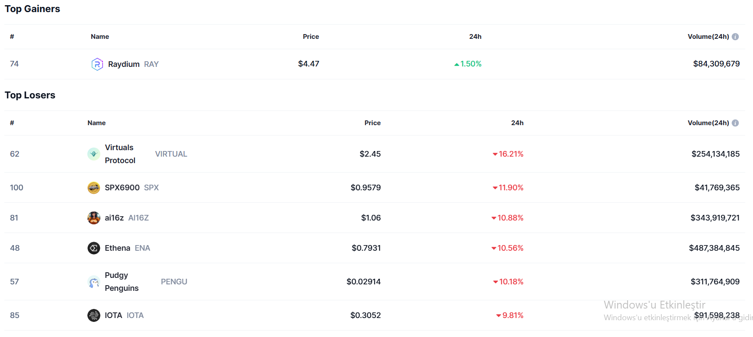Image resolution: width=753 pixels, height=337 pixels.
Task: Open the IOTA name link
Action: [113, 315]
